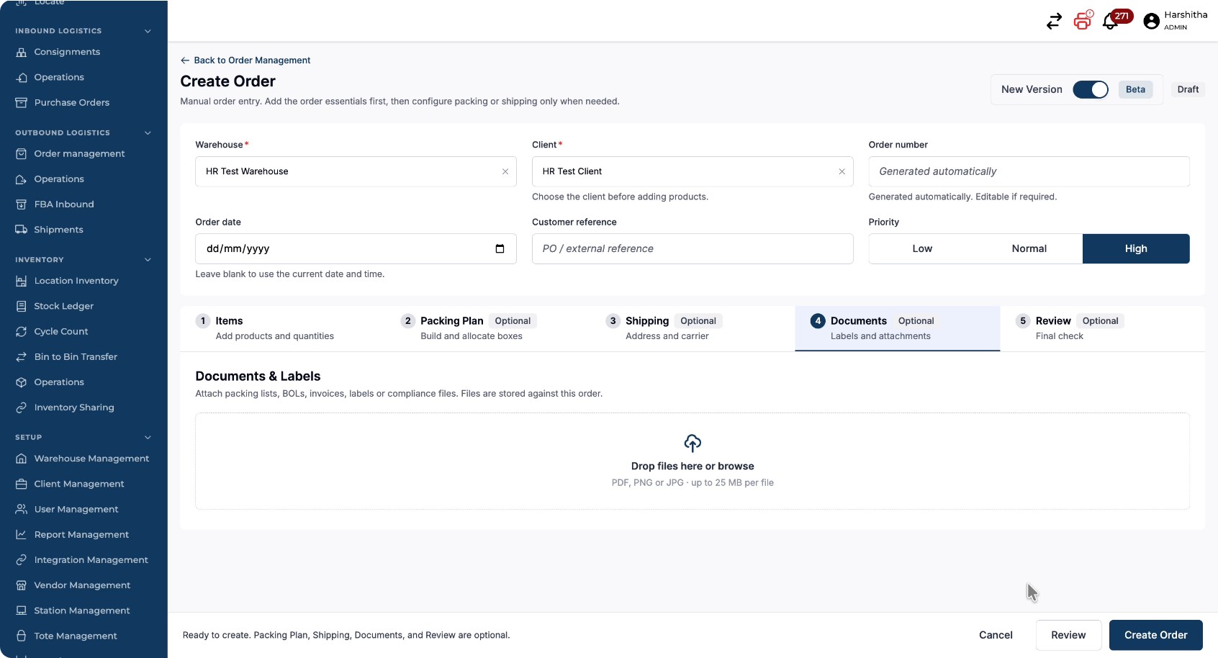This screenshot has width=1218, height=658.
Task: Click the switch/transfer arrows icon in header
Action: point(1054,22)
